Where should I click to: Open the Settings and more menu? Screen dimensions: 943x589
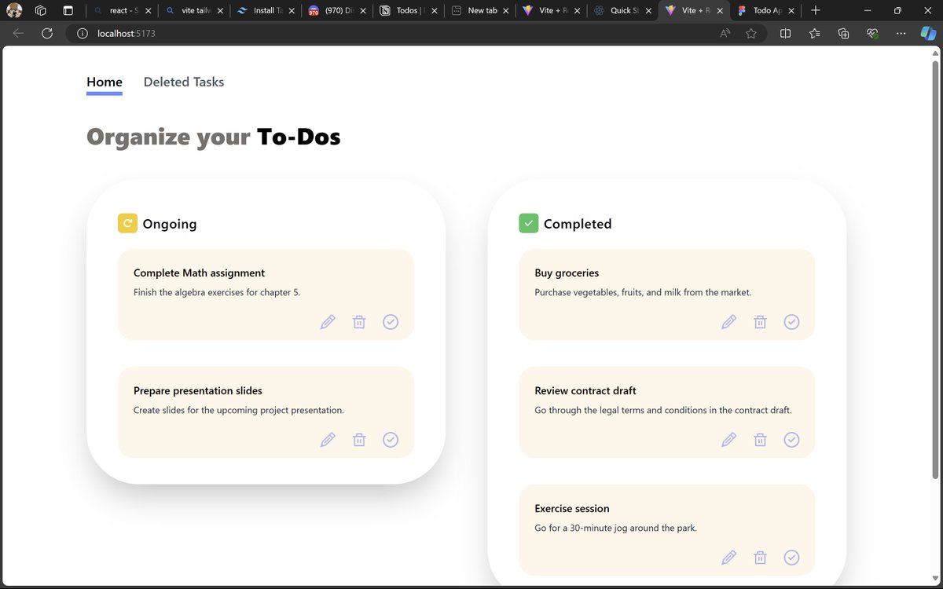point(901,34)
